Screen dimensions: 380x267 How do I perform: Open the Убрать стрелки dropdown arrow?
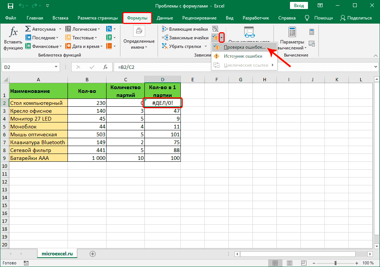pyautogui.click(x=206, y=46)
